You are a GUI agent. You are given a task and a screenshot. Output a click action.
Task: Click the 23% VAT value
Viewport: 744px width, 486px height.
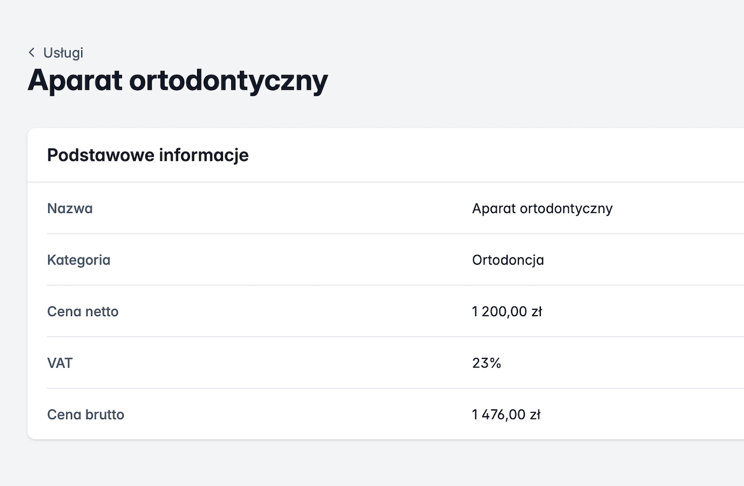tap(486, 363)
